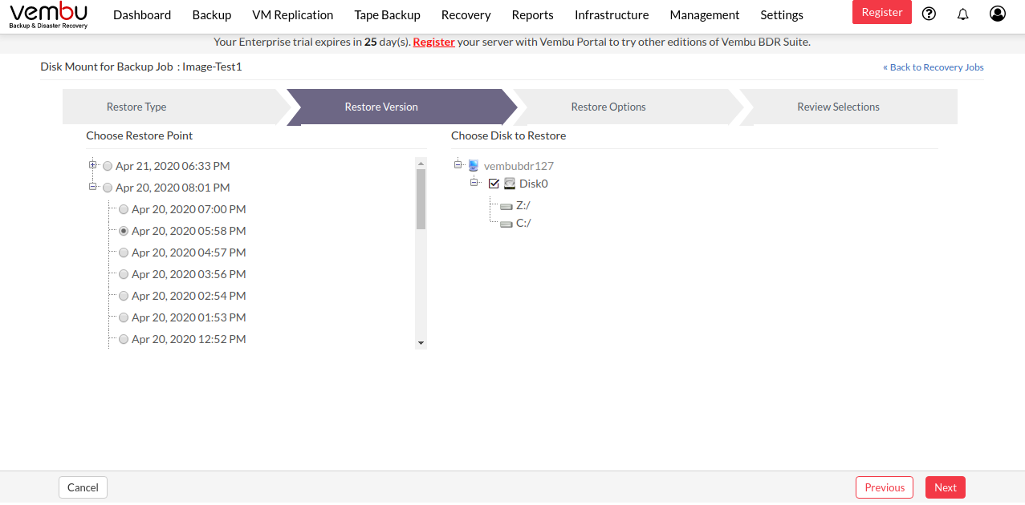This screenshot has width=1025, height=505.
Task: Click the Previous button
Action: click(885, 487)
